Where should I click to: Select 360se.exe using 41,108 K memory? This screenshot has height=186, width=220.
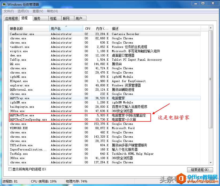[105, 158]
